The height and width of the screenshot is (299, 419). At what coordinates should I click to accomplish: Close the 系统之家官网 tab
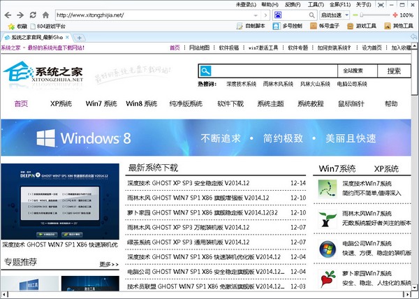coord(67,38)
